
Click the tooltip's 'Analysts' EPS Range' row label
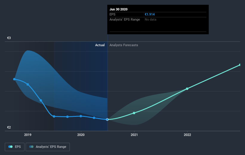click(x=125, y=19)
